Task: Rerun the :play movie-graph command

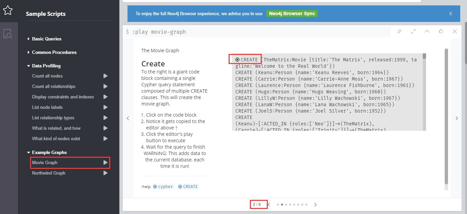Action: 441,31
